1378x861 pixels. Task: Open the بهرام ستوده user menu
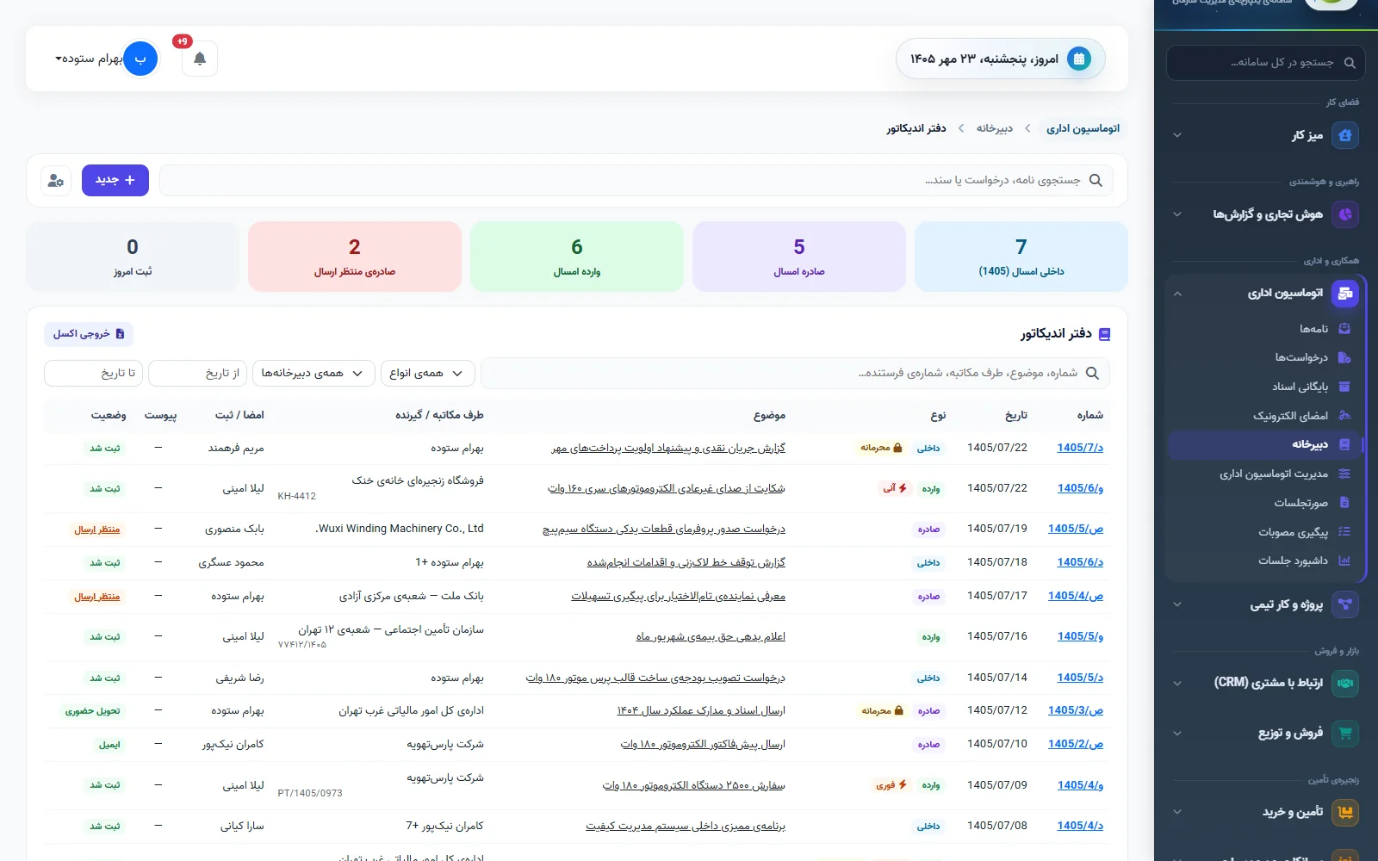point(106,59)
